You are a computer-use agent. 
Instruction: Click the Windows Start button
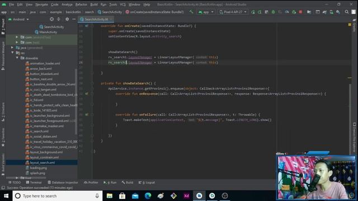[x=6, y=196]
